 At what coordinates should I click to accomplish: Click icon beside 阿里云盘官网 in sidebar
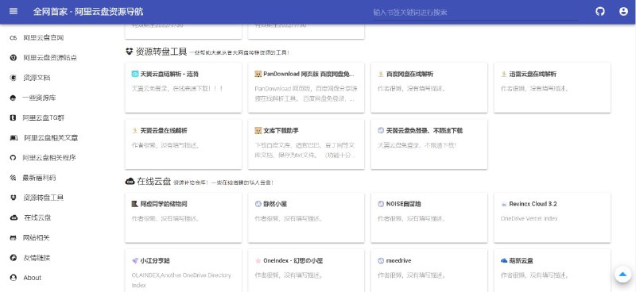[13, 38]
